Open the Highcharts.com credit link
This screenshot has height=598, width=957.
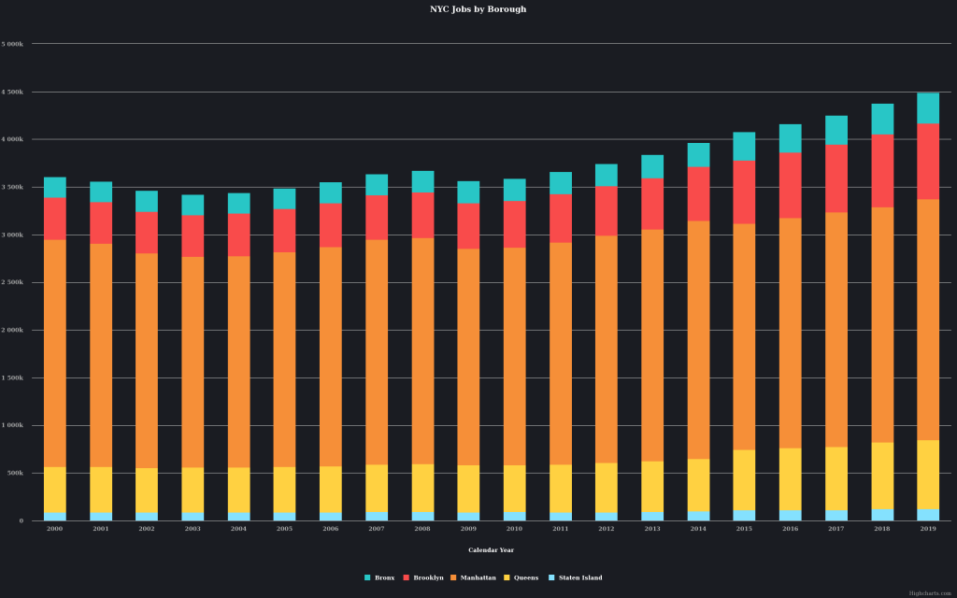pyautogui.click(x=930, y=593)
